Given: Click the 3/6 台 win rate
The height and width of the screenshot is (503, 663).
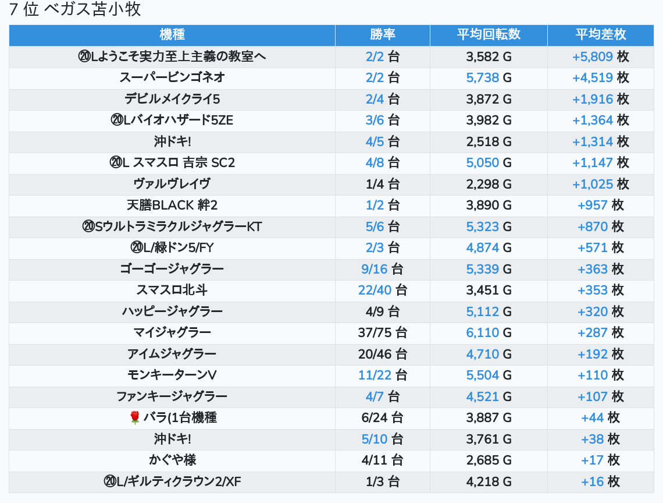Looking at the screenshot, I should tap(383, 121).
